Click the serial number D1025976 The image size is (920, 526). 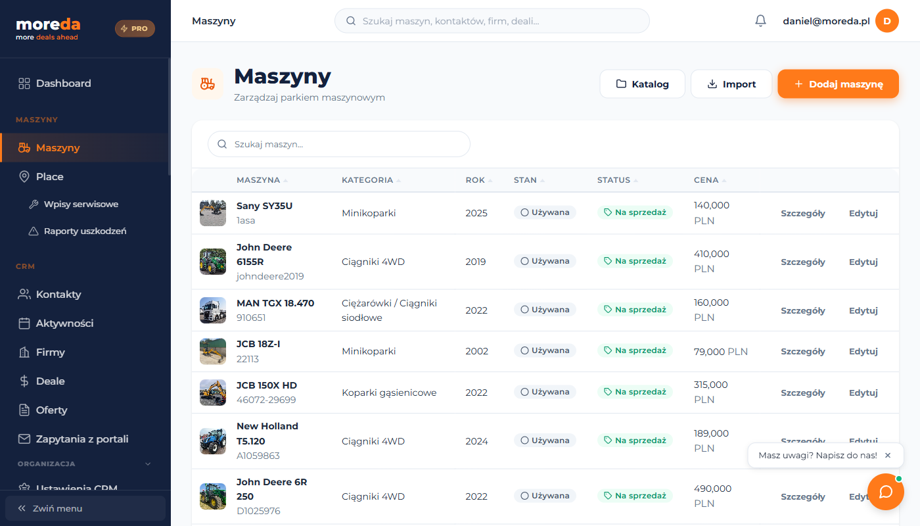coord(258,511)
